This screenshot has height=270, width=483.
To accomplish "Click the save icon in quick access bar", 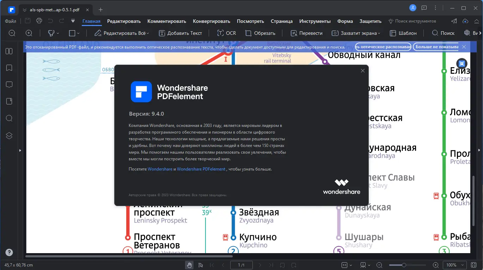I will click(27, 21).
